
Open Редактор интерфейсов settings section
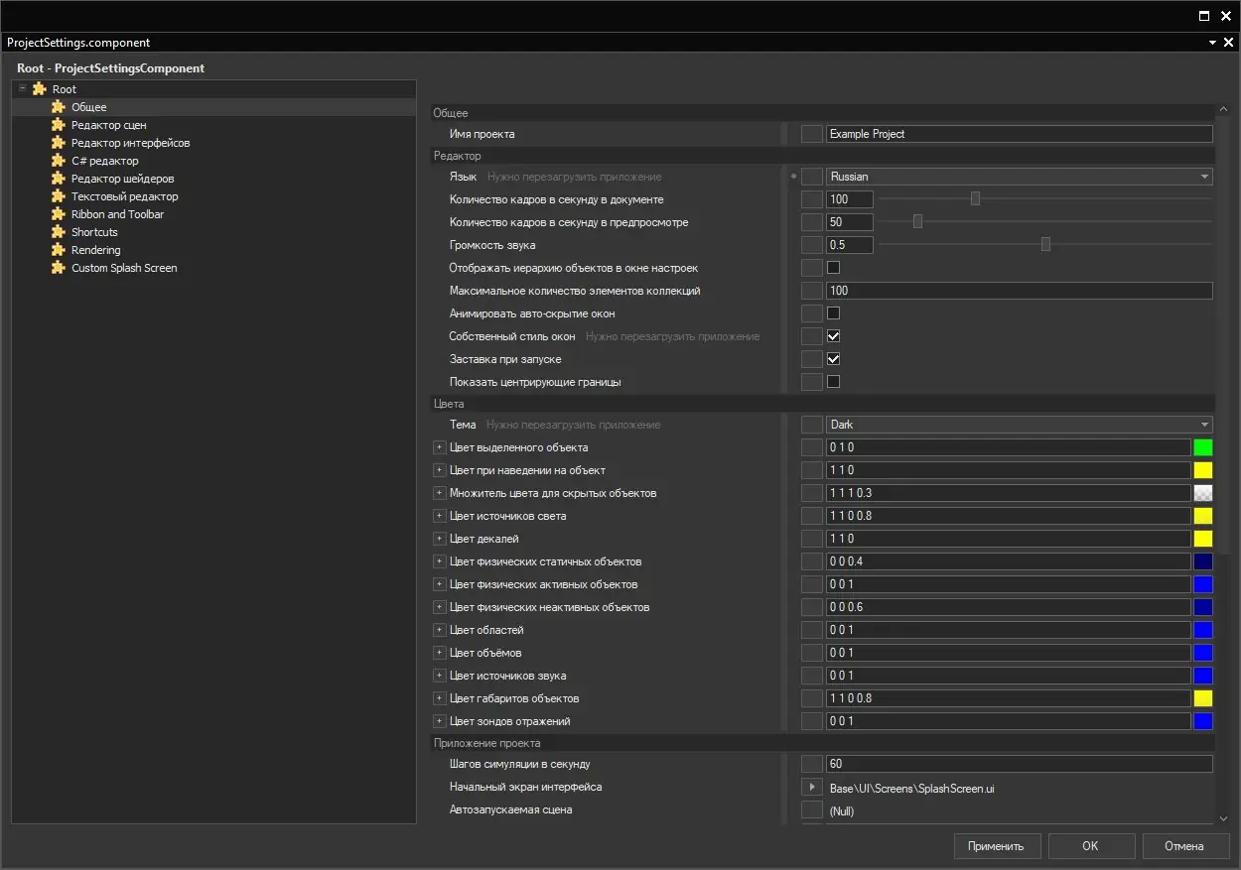[x=130, y=143]
